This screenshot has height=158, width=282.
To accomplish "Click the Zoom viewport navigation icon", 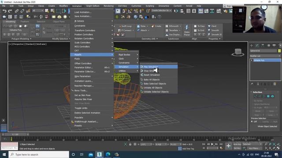I will [x=266, y=144].
